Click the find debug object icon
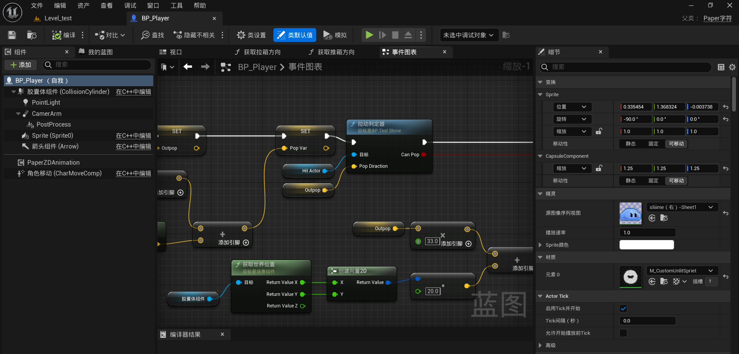The width and height of the screenshot is (739, 354). pyautogui.click(x=506, y=35)
